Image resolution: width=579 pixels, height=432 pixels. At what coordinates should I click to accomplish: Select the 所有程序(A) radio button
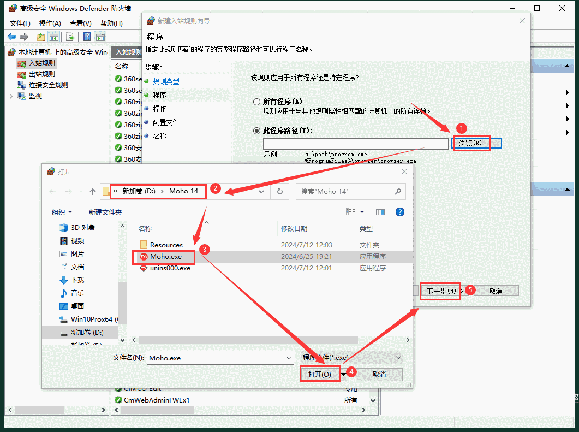(256, 102)
